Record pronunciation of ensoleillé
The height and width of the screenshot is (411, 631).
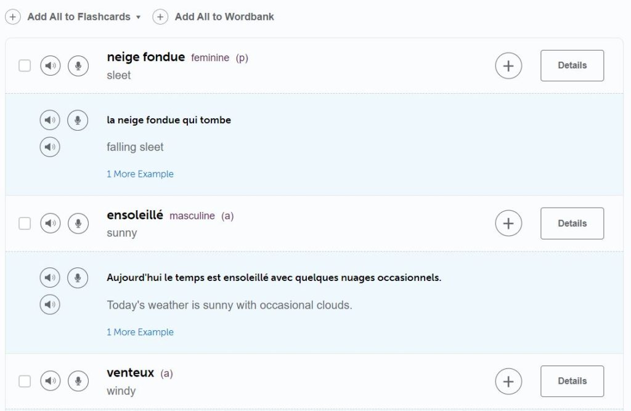78,223
